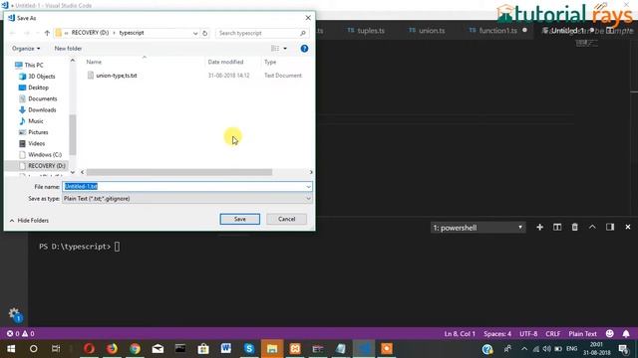Screen dimensions: 638x358
Task: Launch Firefox from the taskbar
Action: click(112, 349)
